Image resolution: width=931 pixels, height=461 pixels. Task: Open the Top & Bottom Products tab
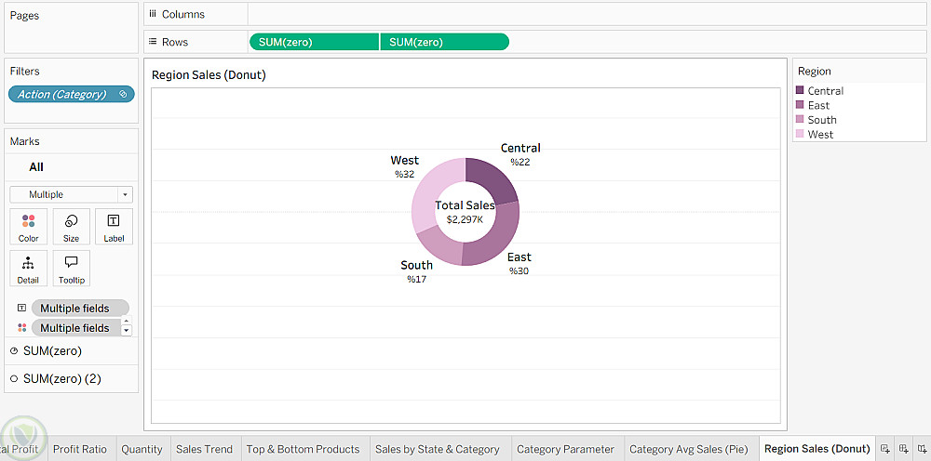303,449
